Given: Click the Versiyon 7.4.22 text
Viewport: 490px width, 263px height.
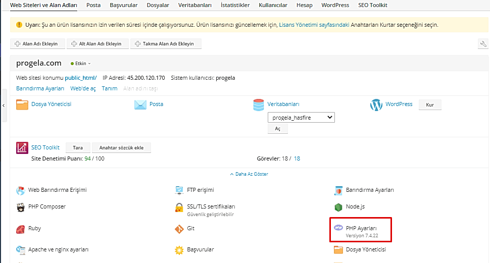Looking at the screenshot, I should click(362, 236).
